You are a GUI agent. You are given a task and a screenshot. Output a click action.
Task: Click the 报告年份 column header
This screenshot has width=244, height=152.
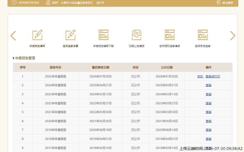click(x=56, y=67)
